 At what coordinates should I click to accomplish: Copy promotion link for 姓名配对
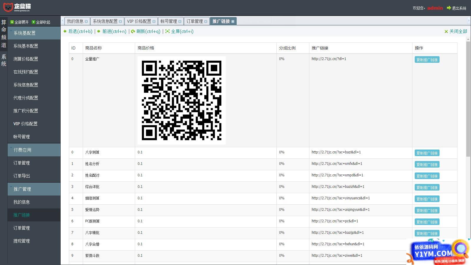tap(427, 176)
